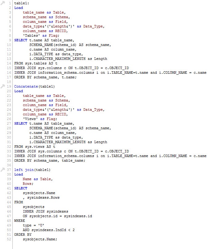Screen dimensions: 218x249
Task: Click the SELECT keyword on line 27
Action: [21, 123]
